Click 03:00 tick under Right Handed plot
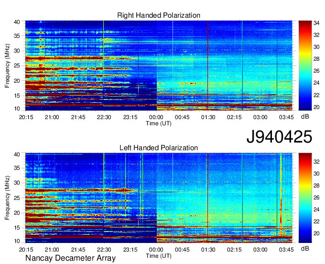The image size is (325, 264). tap(260, 117)
